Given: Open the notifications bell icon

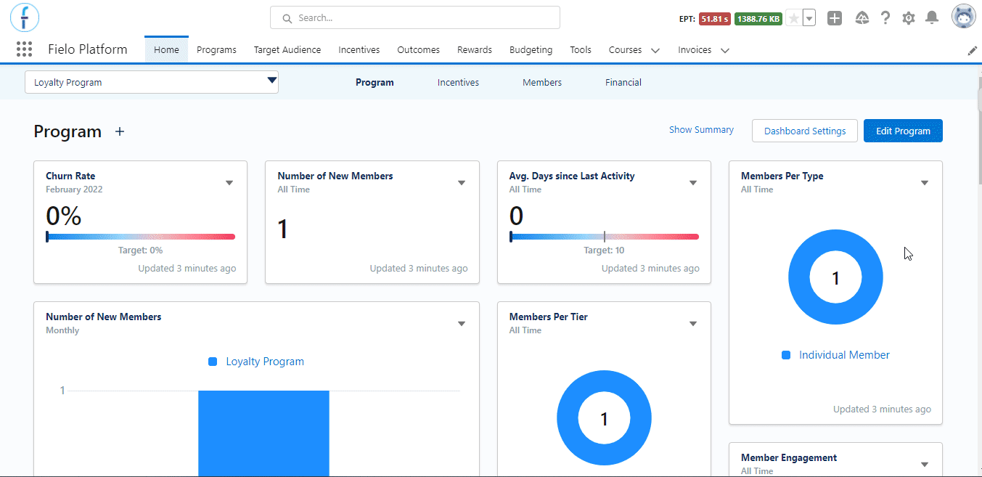Looking at the screenshot, I should [932, 18].
